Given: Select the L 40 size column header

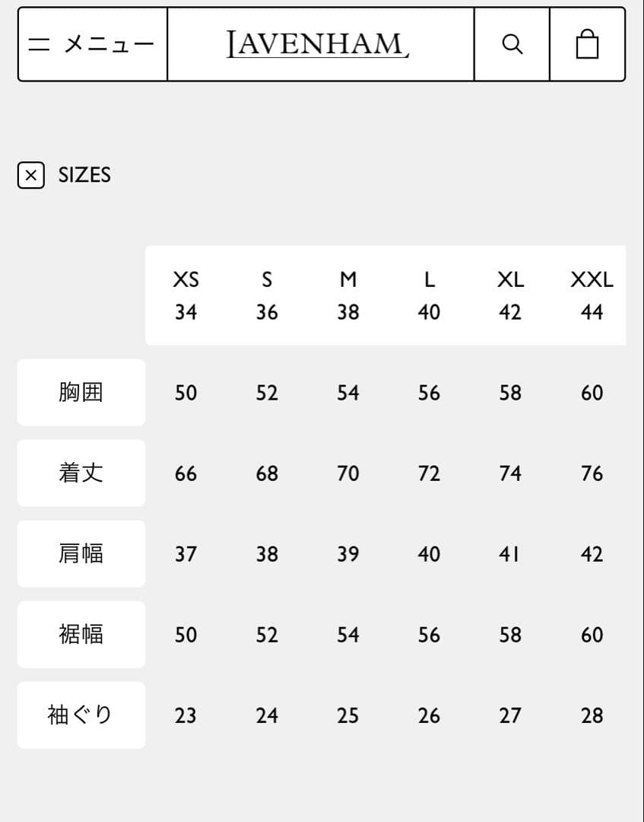Looking at the screenshot, I should tap(429, 295).
